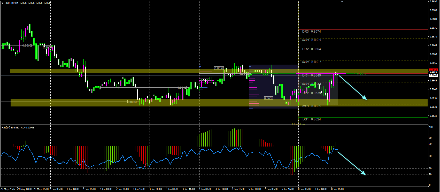Click 0.8660 on the price scale
440x192 pixels.
[x=433, y=54]
